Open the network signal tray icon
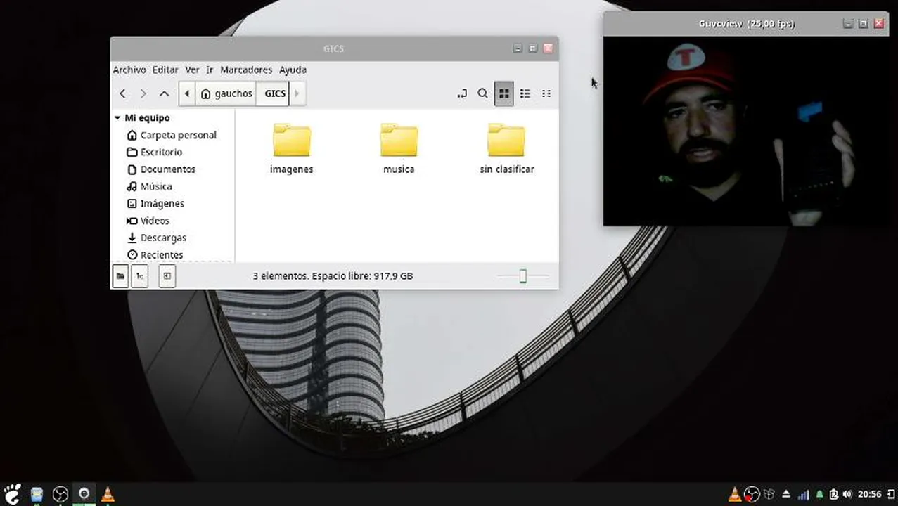Screen dimensions: 898x506 coord(803,494)
